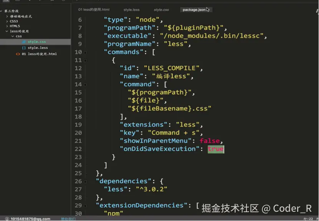Fold the dependencies block at line 26
The image size is (319, 221).
pyautogui.click(x=85, y=181)
